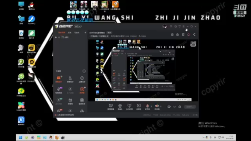Switch to the third scene tab
The height and width of the screenshot is (141, 251).
click(x=77, y=33)
